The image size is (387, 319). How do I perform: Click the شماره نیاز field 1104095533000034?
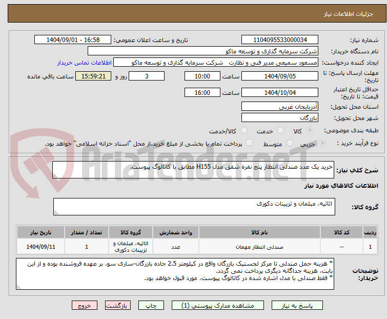[x=280, y=40]
